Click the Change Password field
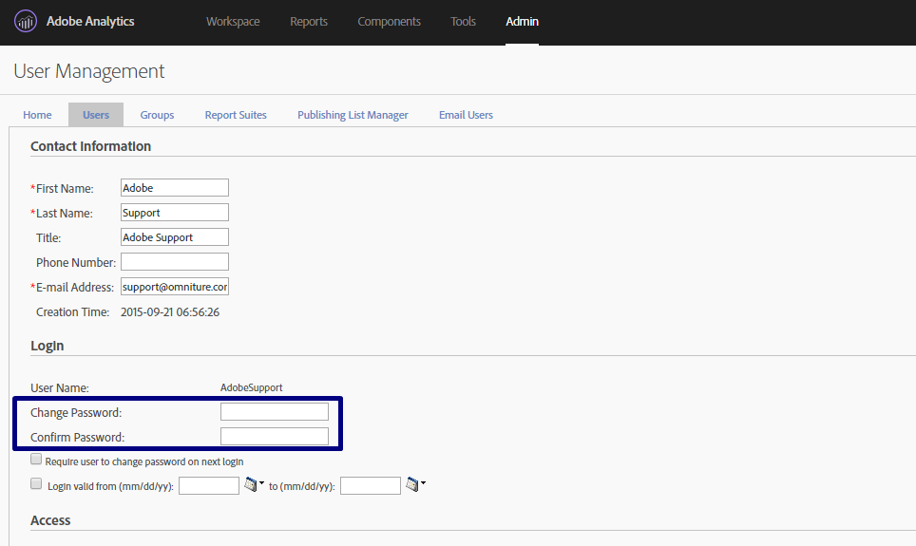 tap(275, 412)
